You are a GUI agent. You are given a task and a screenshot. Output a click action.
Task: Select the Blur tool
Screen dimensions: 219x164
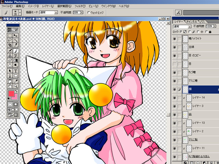coord(10,65)
